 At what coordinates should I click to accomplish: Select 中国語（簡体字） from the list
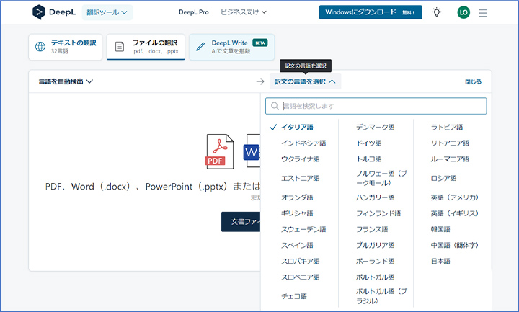(454, 245)
